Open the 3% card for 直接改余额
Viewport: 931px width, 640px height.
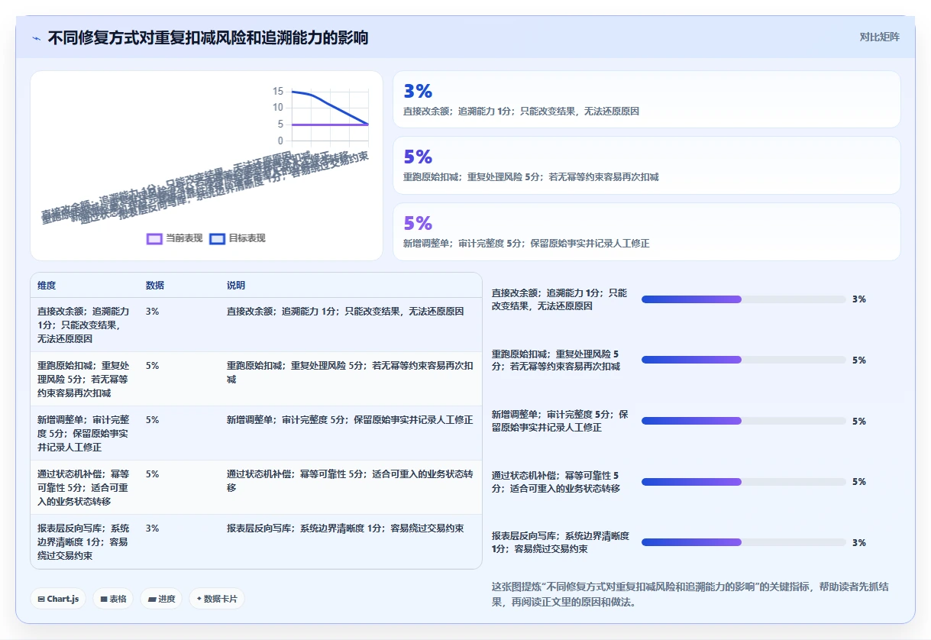tap(646, 99)
